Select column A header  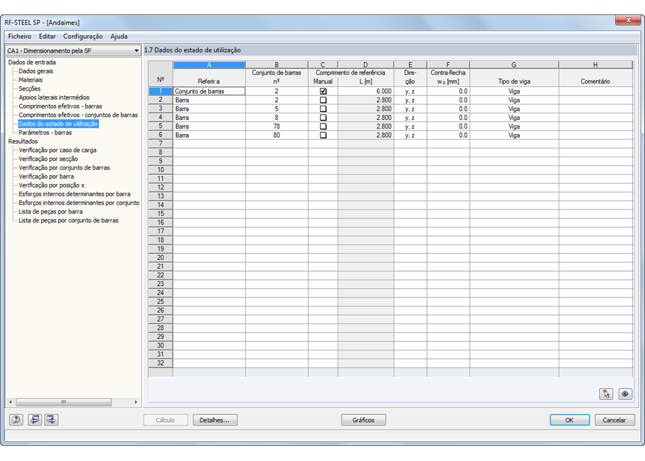(209, 65)
